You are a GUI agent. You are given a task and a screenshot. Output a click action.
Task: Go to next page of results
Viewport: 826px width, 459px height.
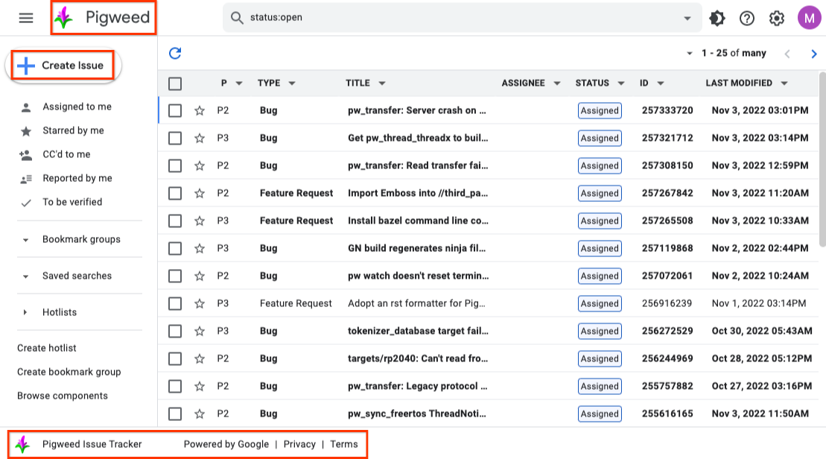(x=813, y=54)
